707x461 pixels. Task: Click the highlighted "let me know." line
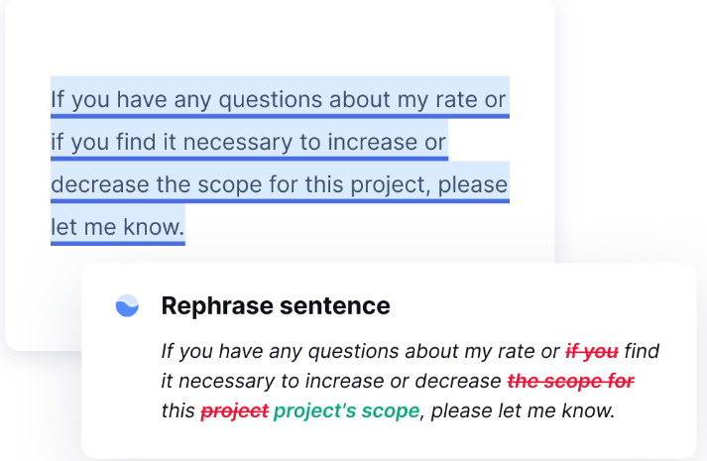117,228
